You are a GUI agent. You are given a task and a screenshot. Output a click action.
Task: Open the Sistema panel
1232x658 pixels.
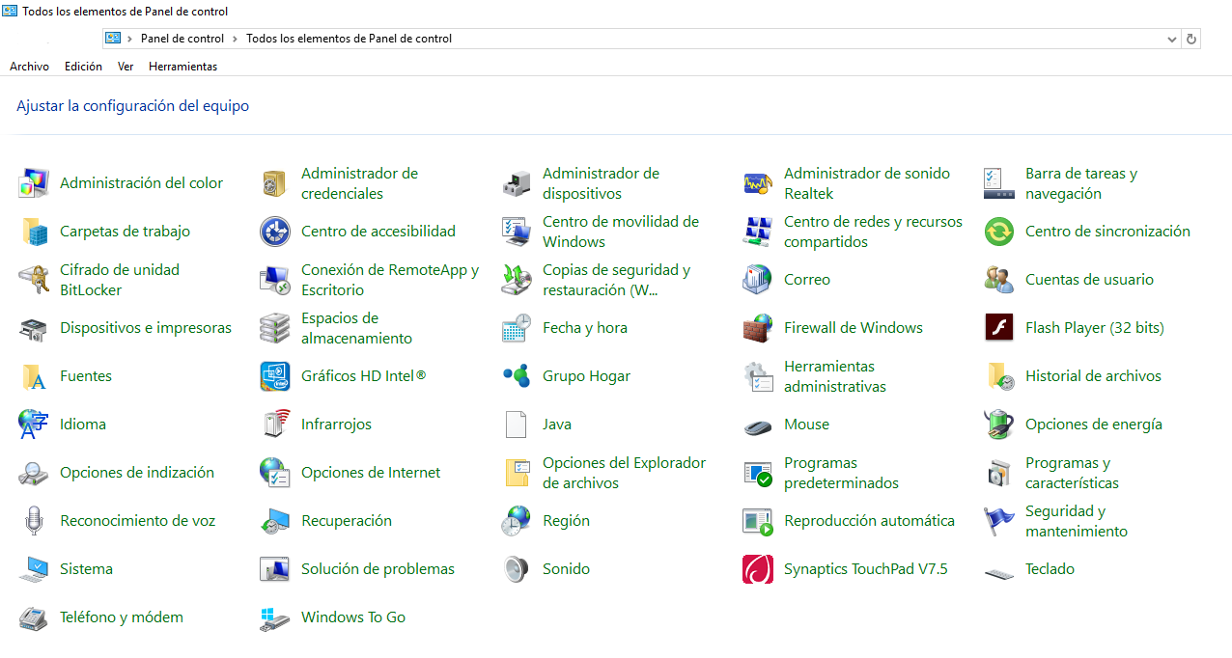(x=86, y=568)
